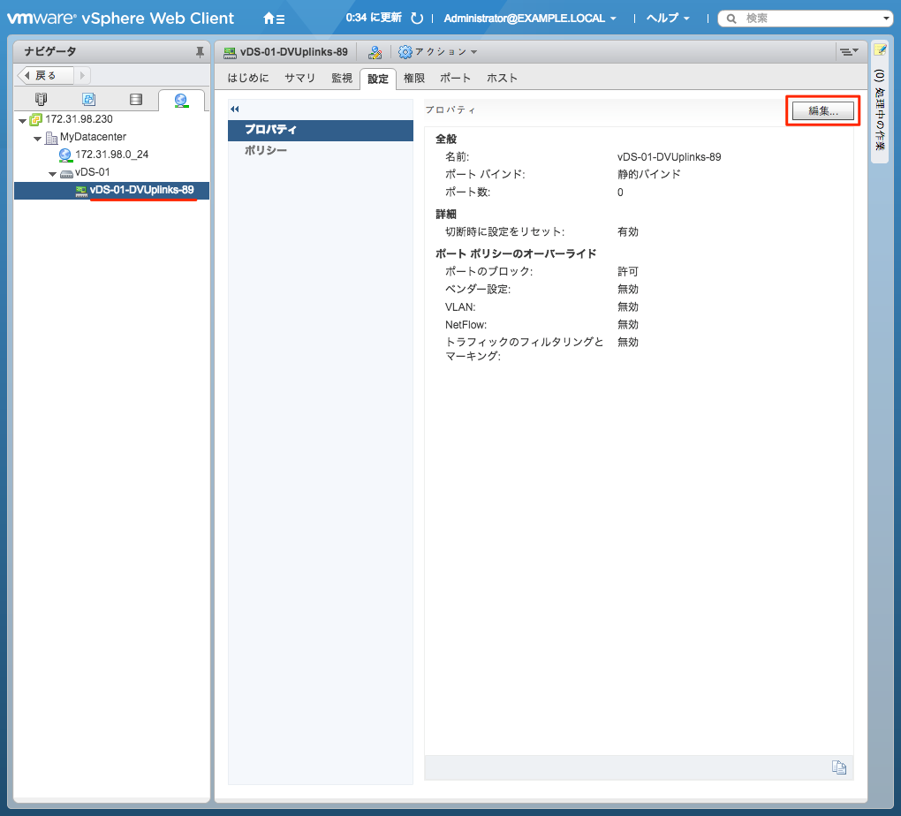Click the VMware vSphere Web Client logo
The image size is (901, 816).
(x=121, y=19)
